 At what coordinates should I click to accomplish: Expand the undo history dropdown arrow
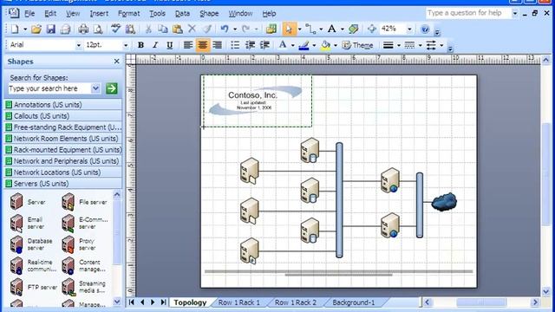point(235,29)
